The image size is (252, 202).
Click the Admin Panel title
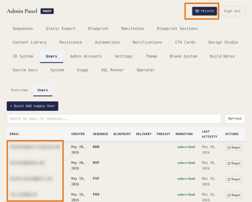[x=22, y=11]
